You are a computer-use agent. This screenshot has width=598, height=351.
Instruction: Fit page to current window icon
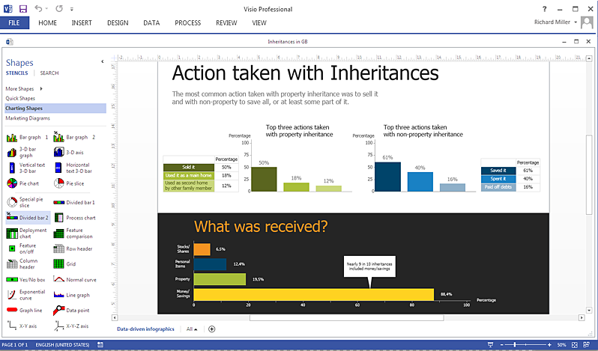pyautogui.click(x=575, y=344)
